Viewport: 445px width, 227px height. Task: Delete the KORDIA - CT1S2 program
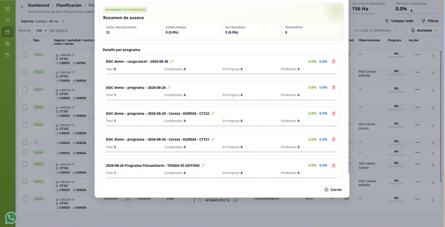point(334,113)
